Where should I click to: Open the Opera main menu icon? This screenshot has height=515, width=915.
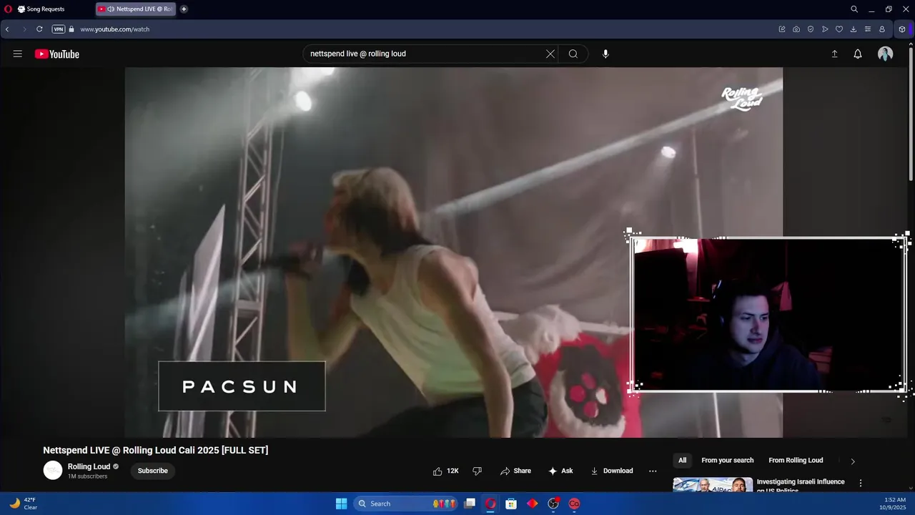point(8,9)
